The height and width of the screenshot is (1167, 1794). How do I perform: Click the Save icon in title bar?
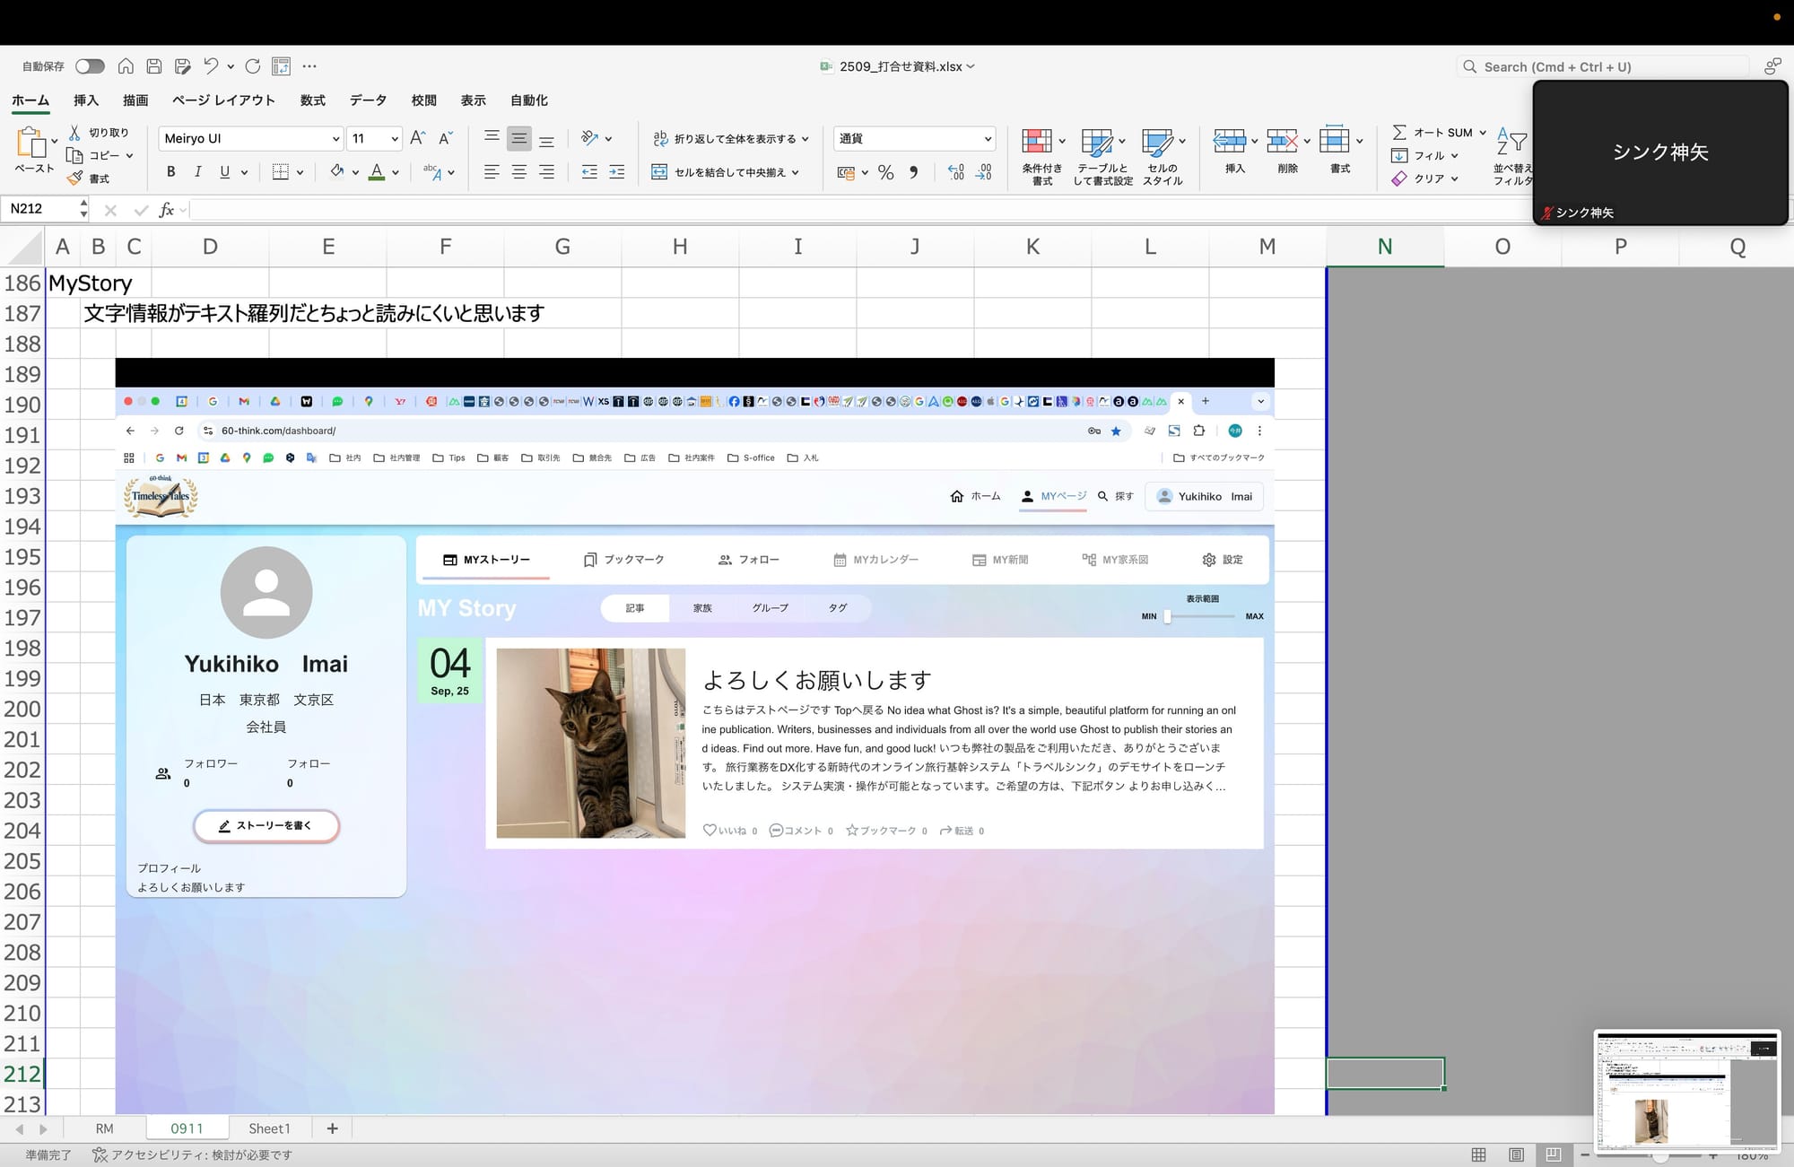[x=154, y=66]
